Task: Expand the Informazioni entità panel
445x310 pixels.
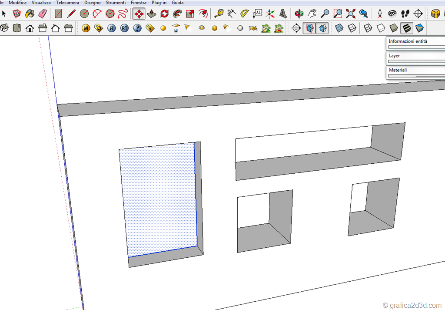Action: click(x=415, y=41)
